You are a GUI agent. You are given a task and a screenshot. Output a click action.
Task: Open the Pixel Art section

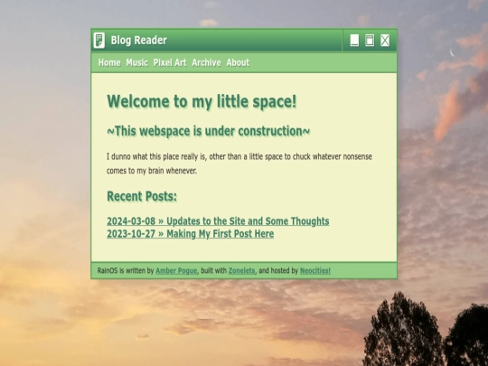coord(170,62)
